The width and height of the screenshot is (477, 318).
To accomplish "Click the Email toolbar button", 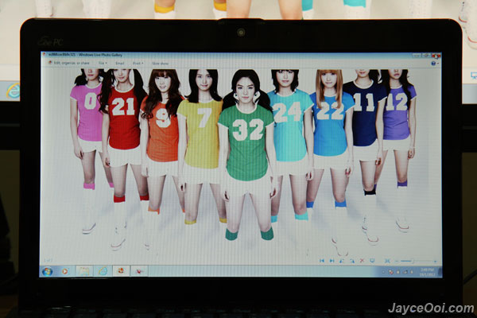I will pyautogui.click(x=119, y=64).
